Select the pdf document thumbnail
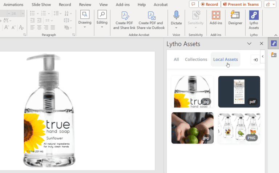The height and width of the screenshot is (173, 279). click(239, 92)
